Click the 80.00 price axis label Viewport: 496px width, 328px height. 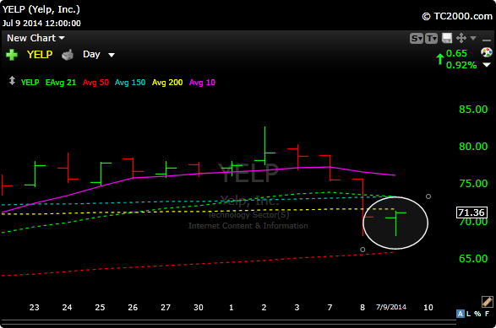coord(473,146)
